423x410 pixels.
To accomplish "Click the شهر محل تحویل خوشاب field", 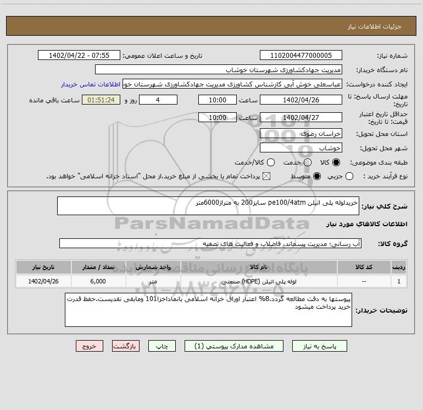I will pyautogui.click(x=301, y=147).
